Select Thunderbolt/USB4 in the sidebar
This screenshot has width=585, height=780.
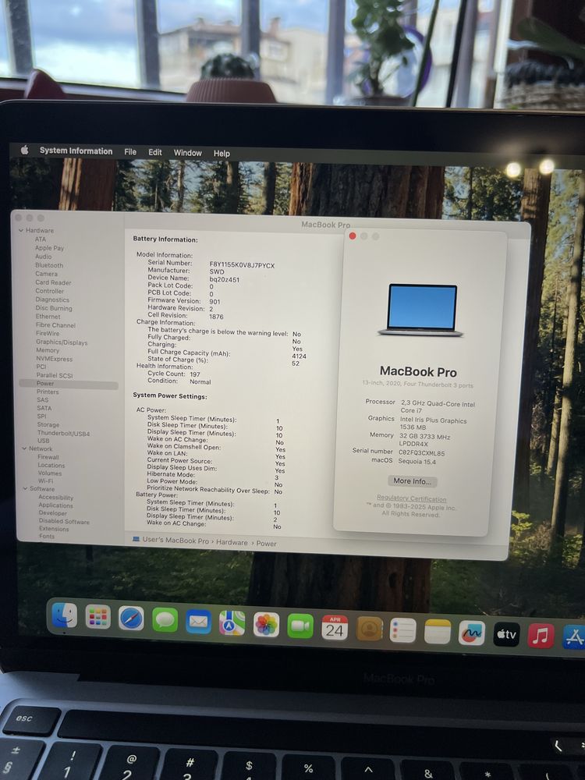(x=64, y=433)
